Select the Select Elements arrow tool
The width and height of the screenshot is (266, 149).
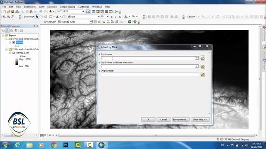click(37, 17)
